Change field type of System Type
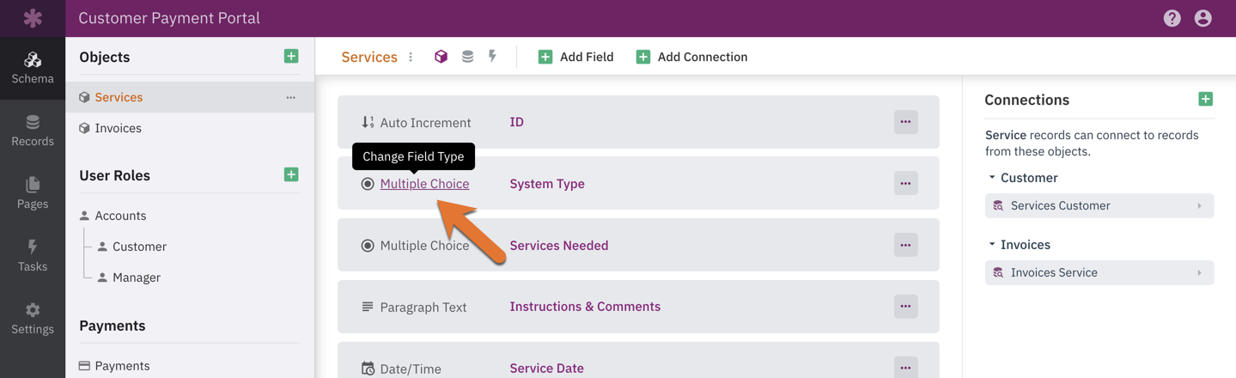The width and height of the screenshot is (1236, 378). [x=424, y=184]
